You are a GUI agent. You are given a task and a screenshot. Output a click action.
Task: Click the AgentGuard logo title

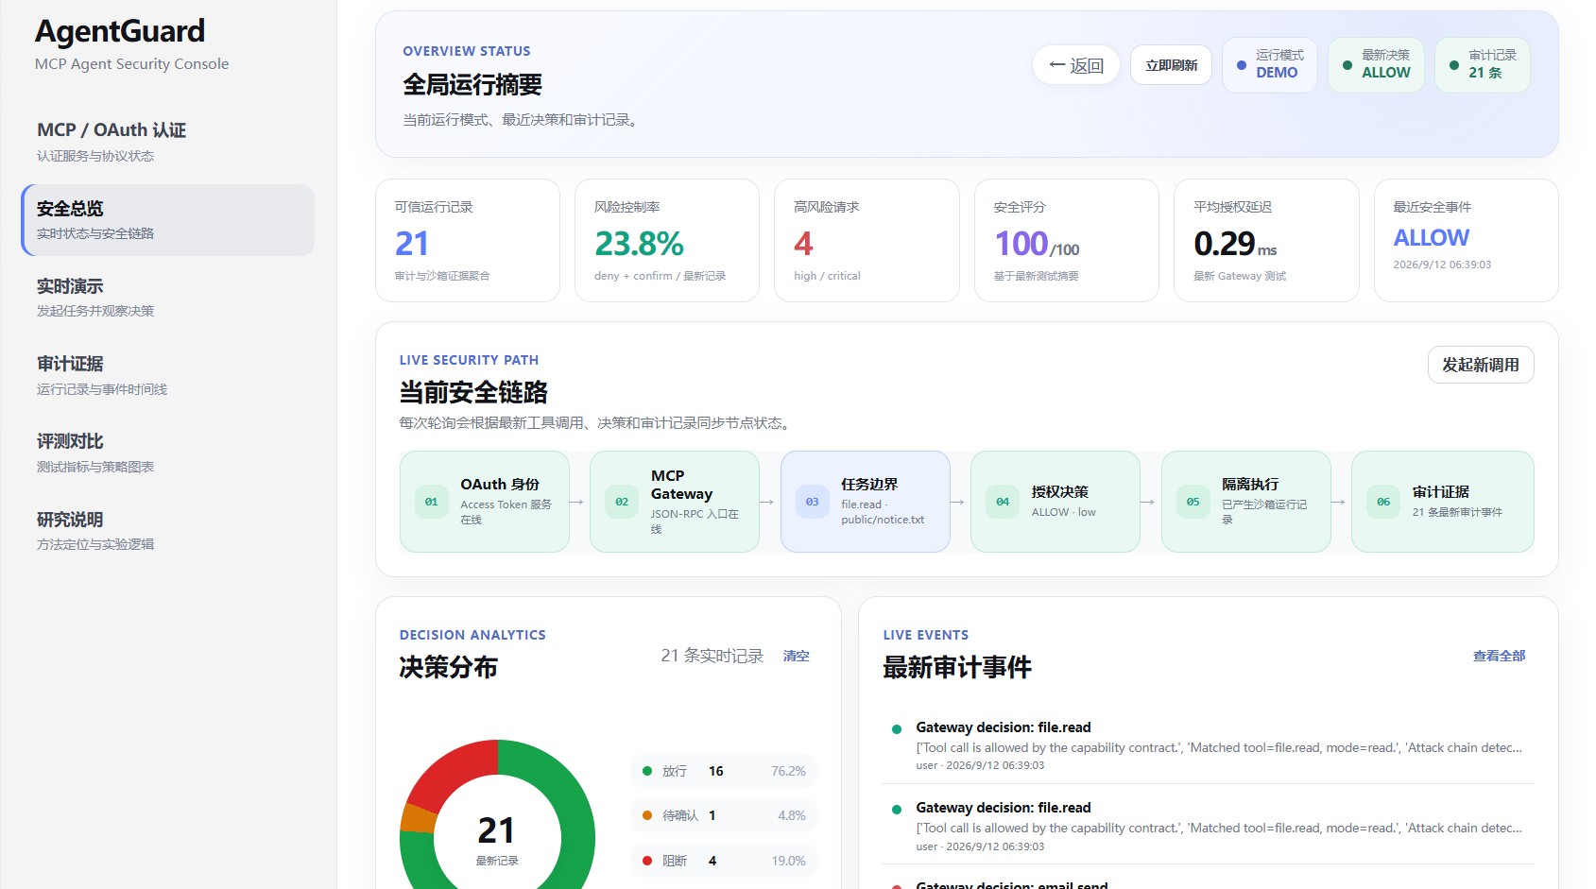(120, 31)
